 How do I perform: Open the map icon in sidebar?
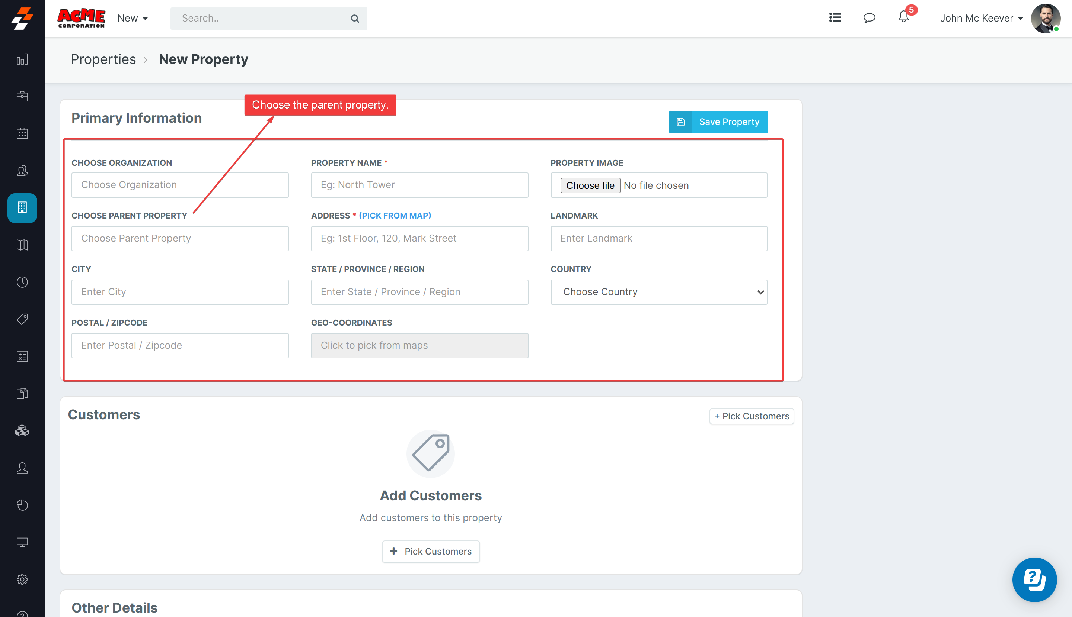pos(22,245)
